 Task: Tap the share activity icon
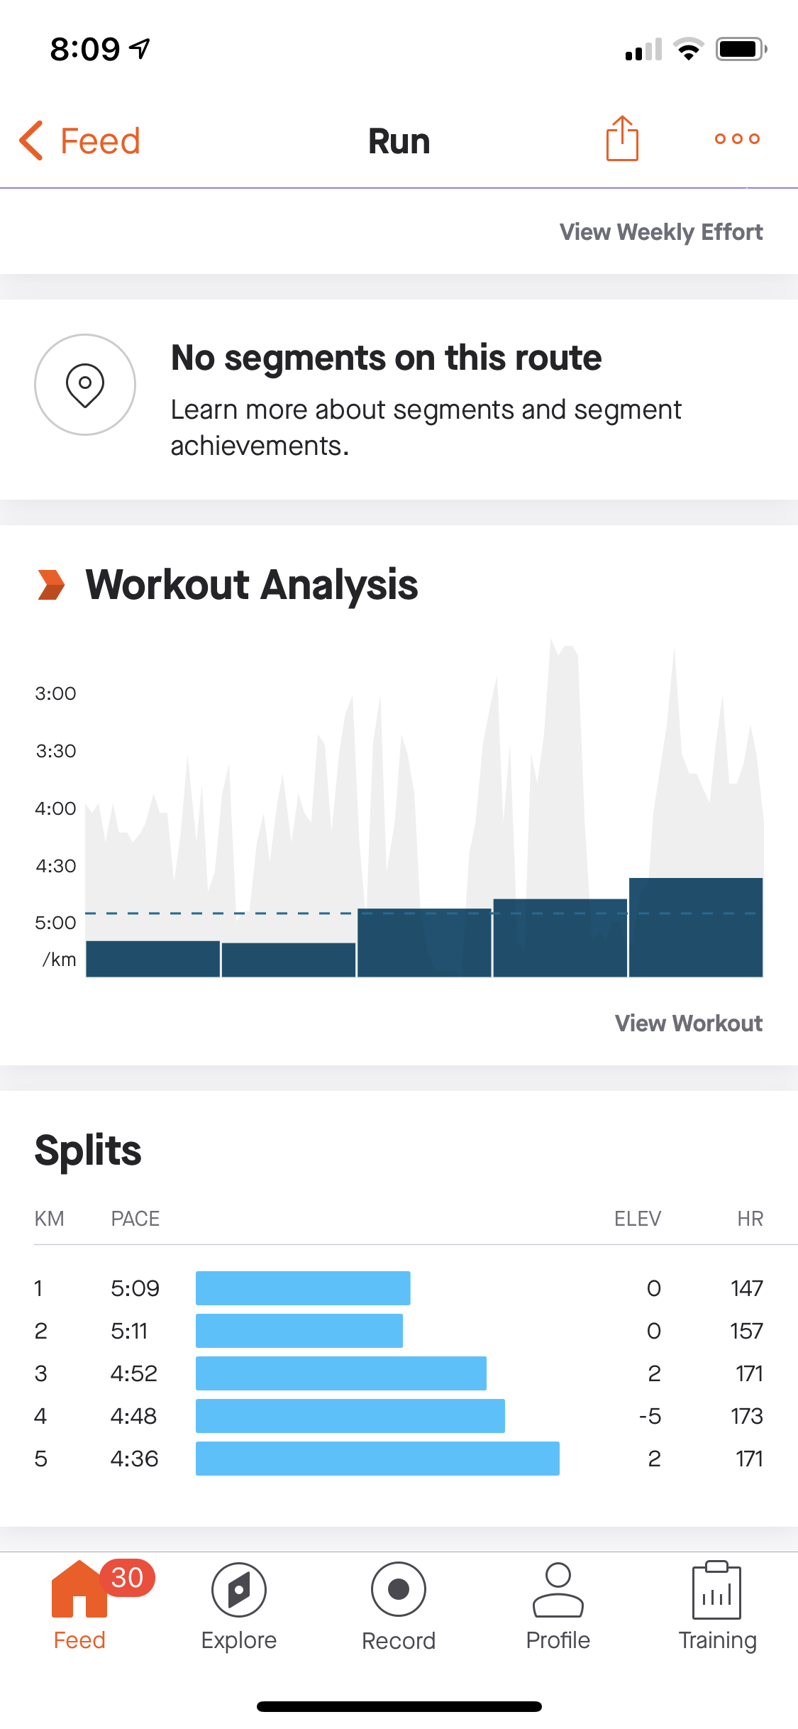pos(622,139)
